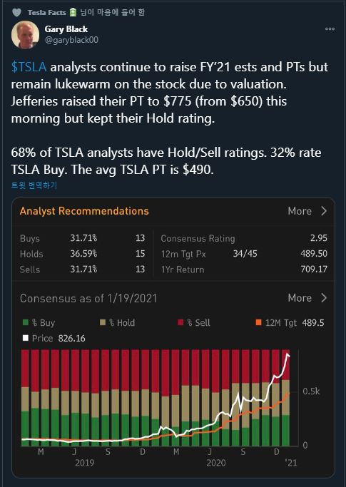Click the tweet translation link

(34, 185)
